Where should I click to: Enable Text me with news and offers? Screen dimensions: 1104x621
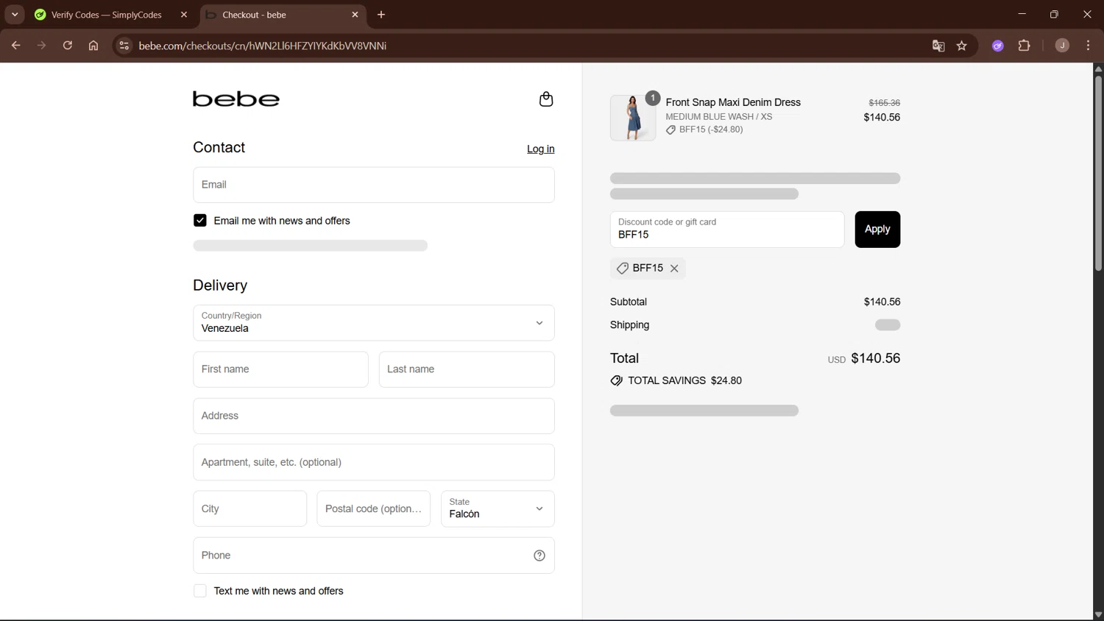click(200, 592)
